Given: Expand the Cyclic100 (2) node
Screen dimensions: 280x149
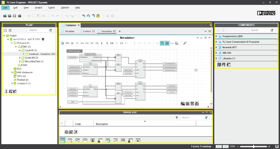Looking at the screenshot, I should click(x=20, y=58).
